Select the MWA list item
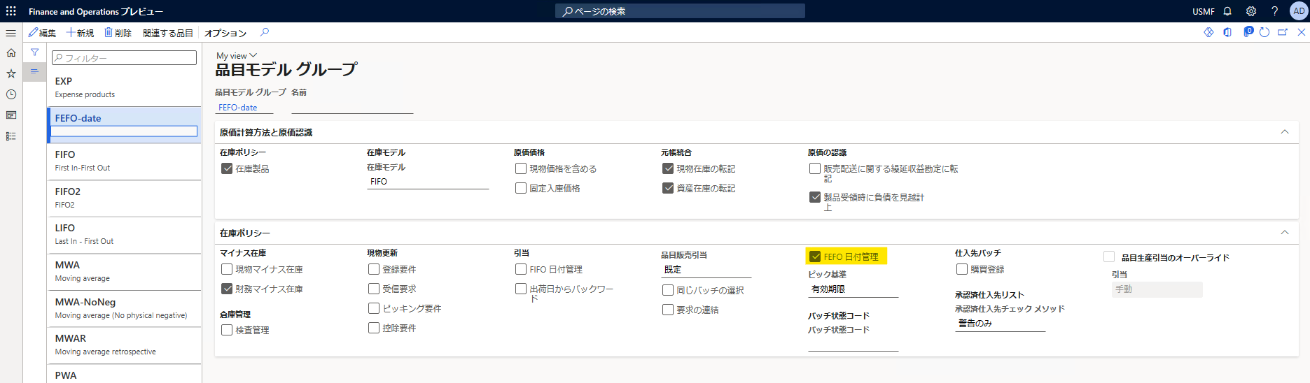 tap(125, 271)
